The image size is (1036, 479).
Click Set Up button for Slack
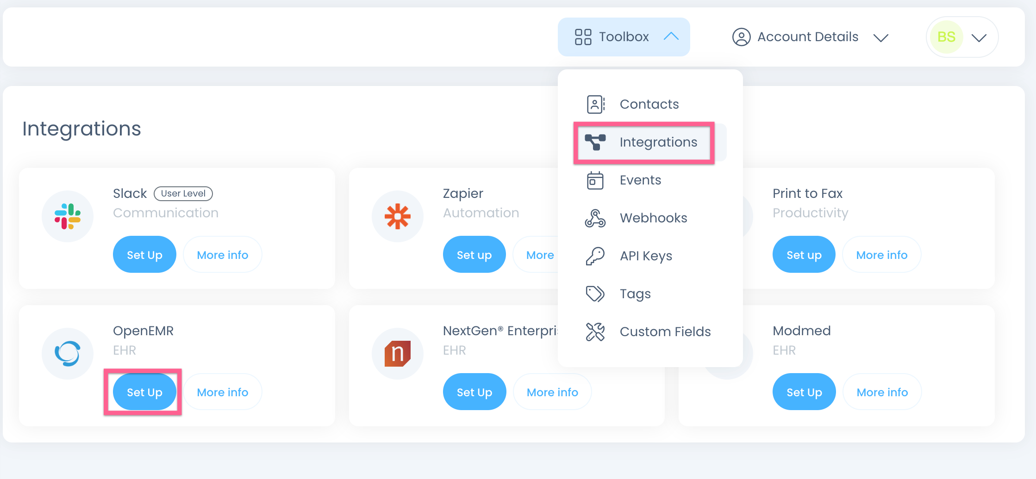[x=144, y=255]
